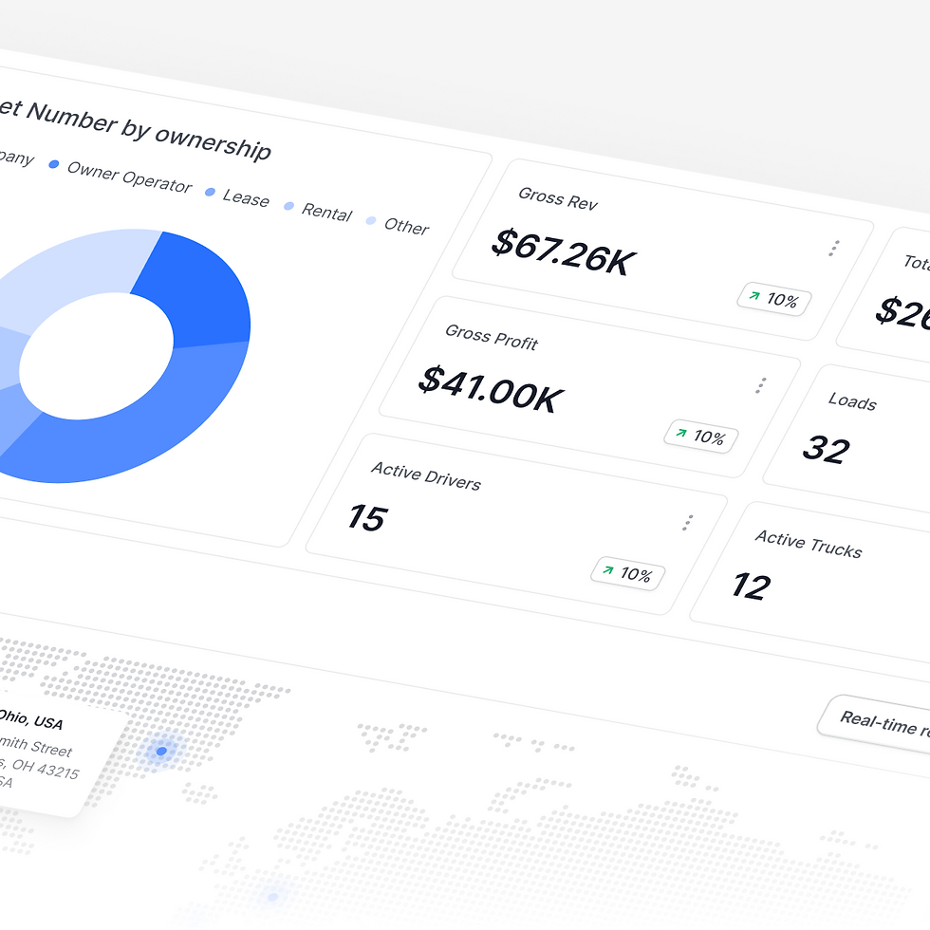Click the Other legend color dot
The image size is (930, 930).
click(x=371, y=220)
